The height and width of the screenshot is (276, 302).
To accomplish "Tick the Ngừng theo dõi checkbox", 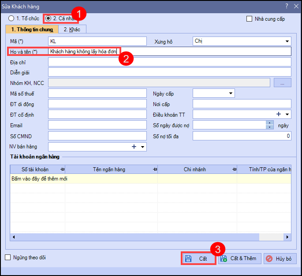I will click(x=7, y=258).
